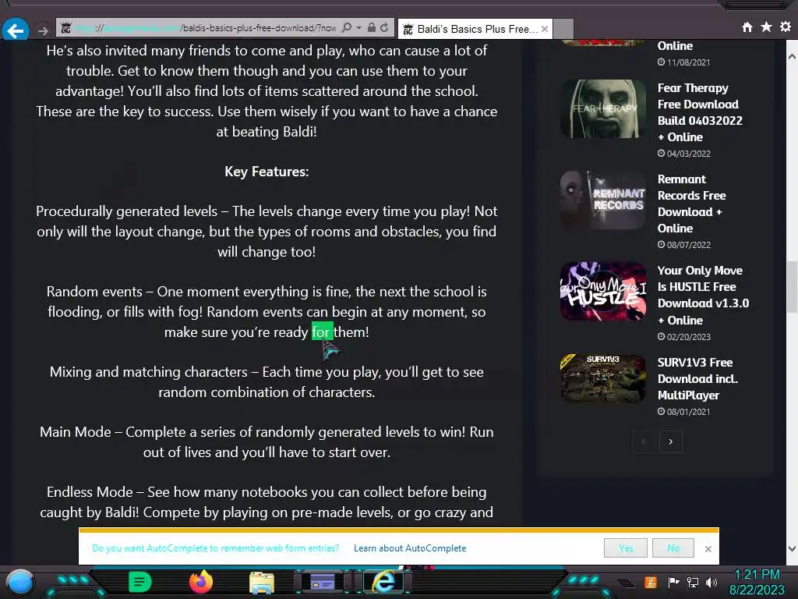Click the grey Forward arrow button

coord(44,31)
